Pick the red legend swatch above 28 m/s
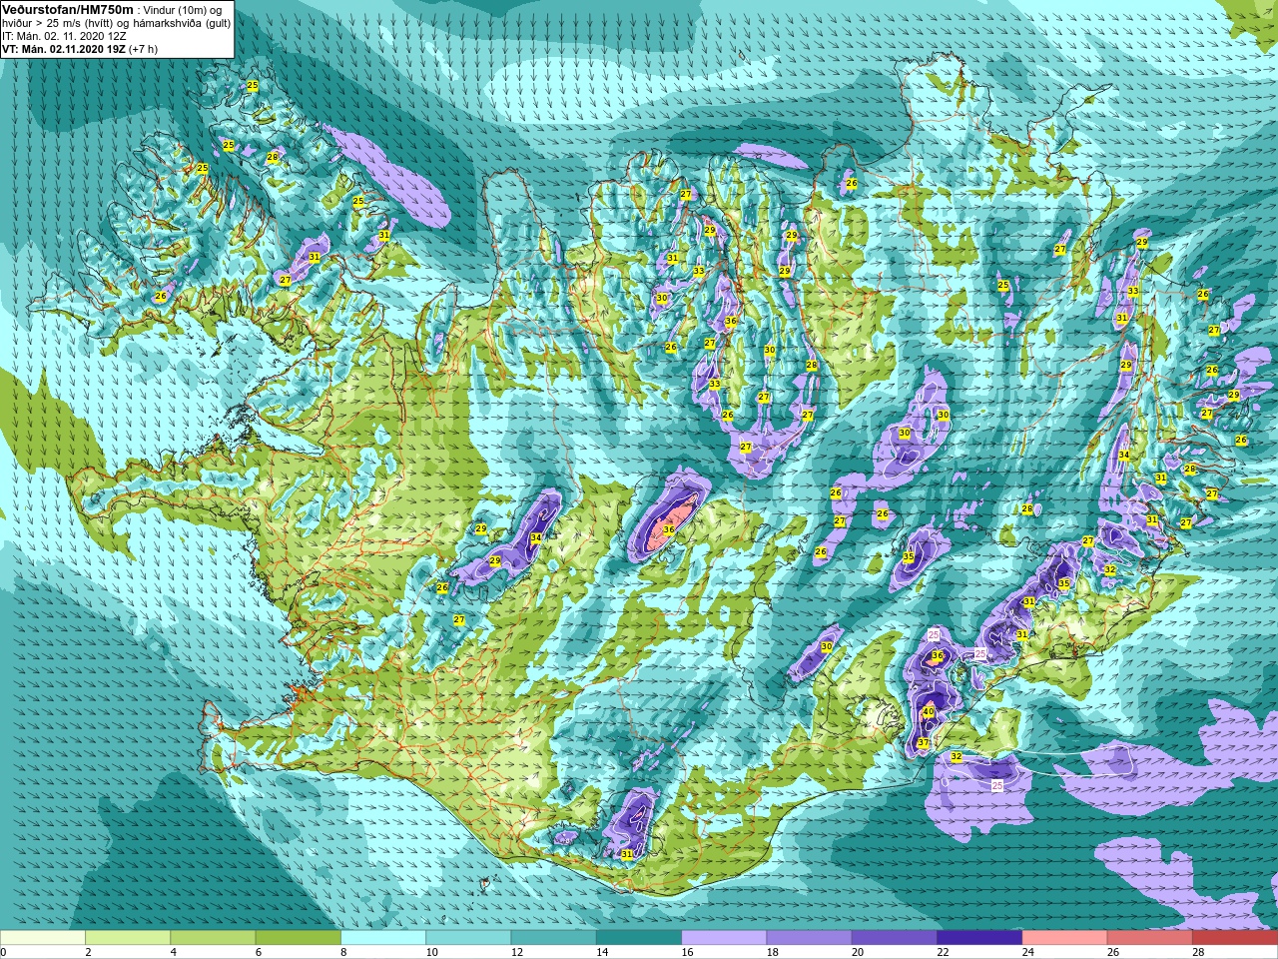Image resolution: width=1278 pixels, height=959 pixels. coord(1235,937)
